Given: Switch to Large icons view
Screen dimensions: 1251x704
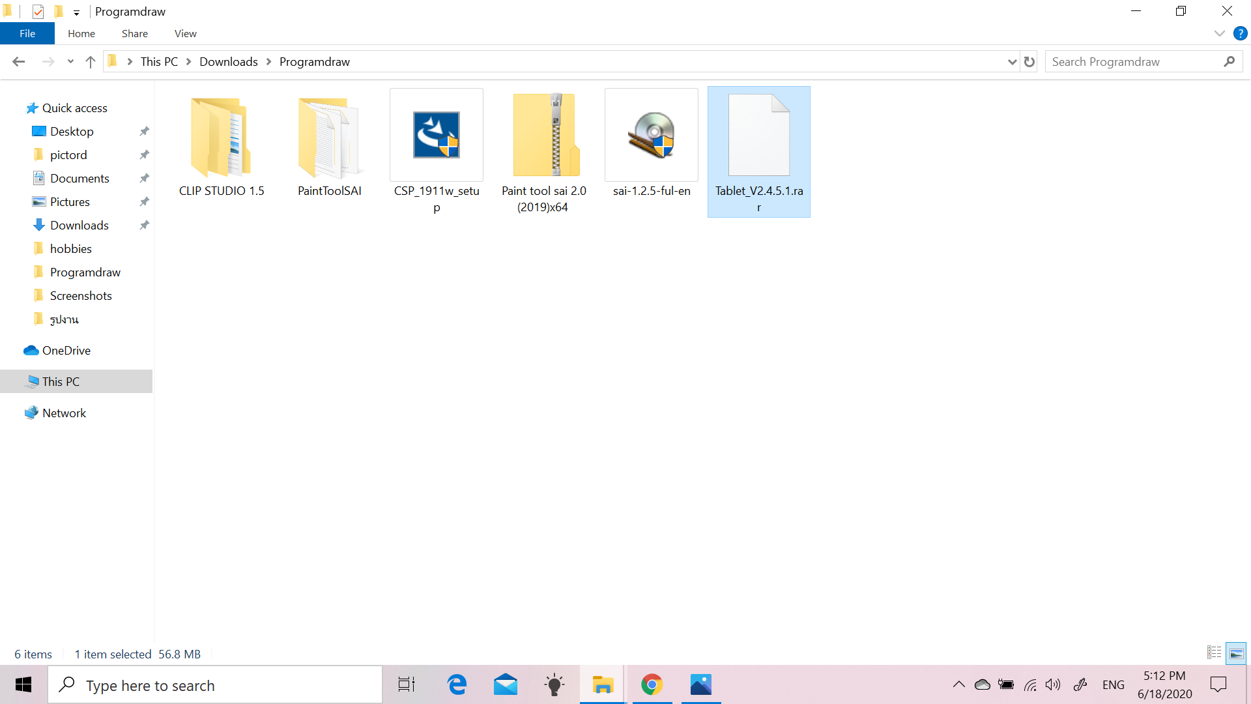Looking at the screenshot, I should [x=1236, y=653].
